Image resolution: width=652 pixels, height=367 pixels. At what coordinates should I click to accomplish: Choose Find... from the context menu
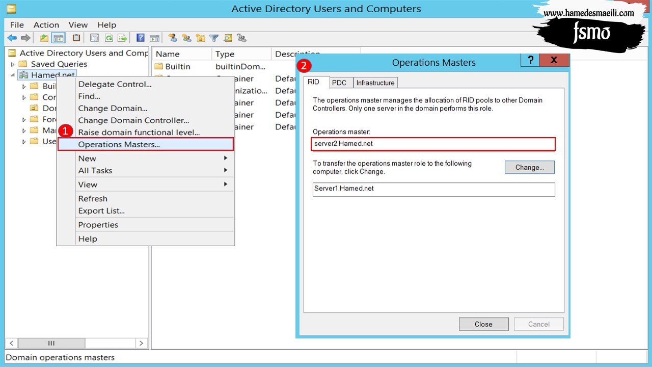(145, 96)
